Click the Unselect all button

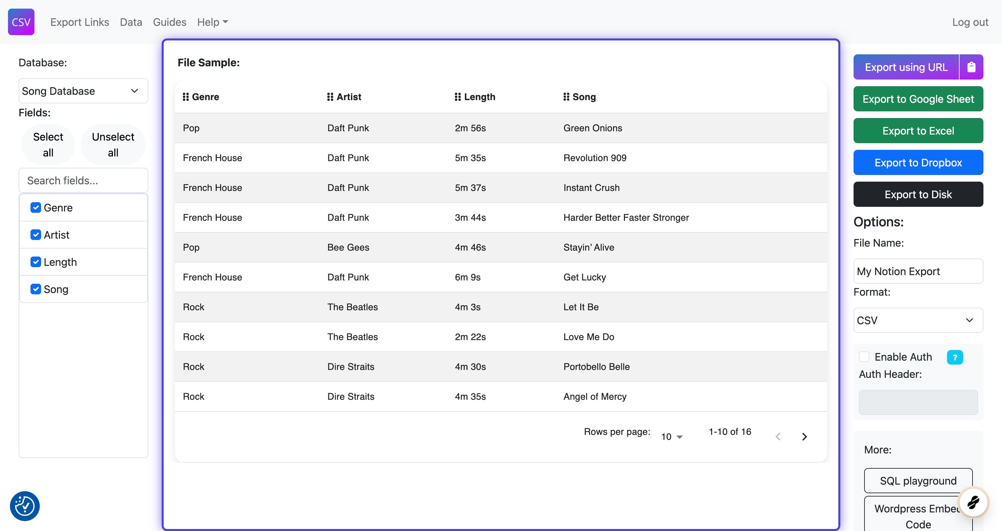[113, 144]
